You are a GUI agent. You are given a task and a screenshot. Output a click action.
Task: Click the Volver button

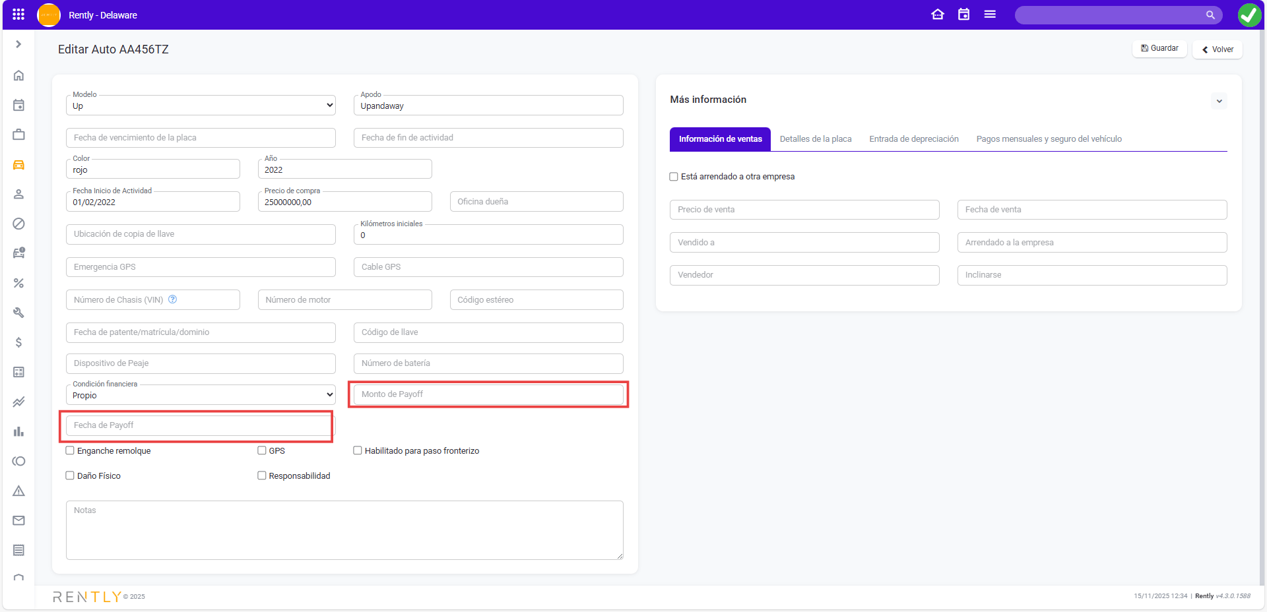pyautogui.click(x=1218, y=49)
